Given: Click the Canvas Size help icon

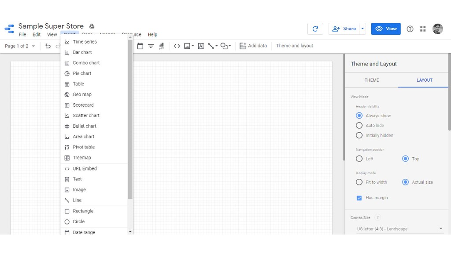Looking at the screenshot, I should point(377,217).
